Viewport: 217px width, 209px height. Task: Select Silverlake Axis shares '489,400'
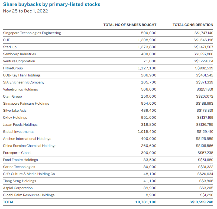149,111
